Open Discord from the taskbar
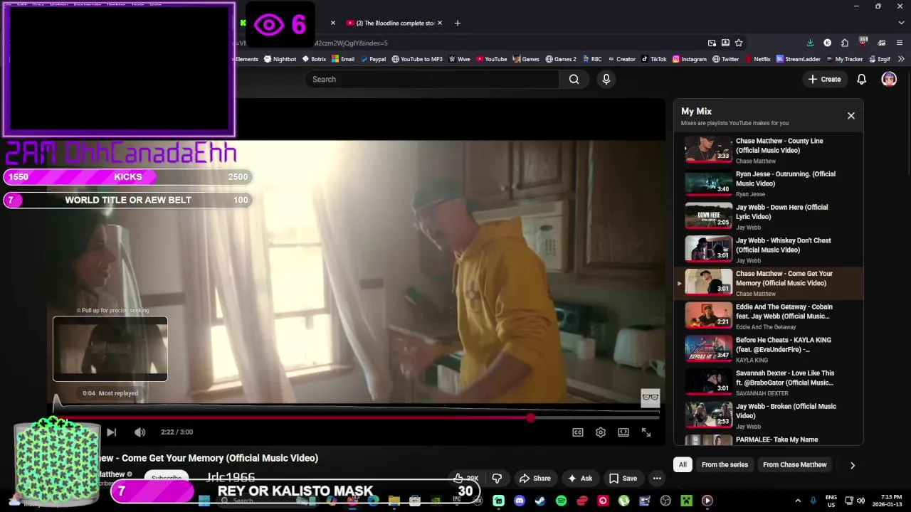Viewport: 911px width, 512px height. coord(520,501)
